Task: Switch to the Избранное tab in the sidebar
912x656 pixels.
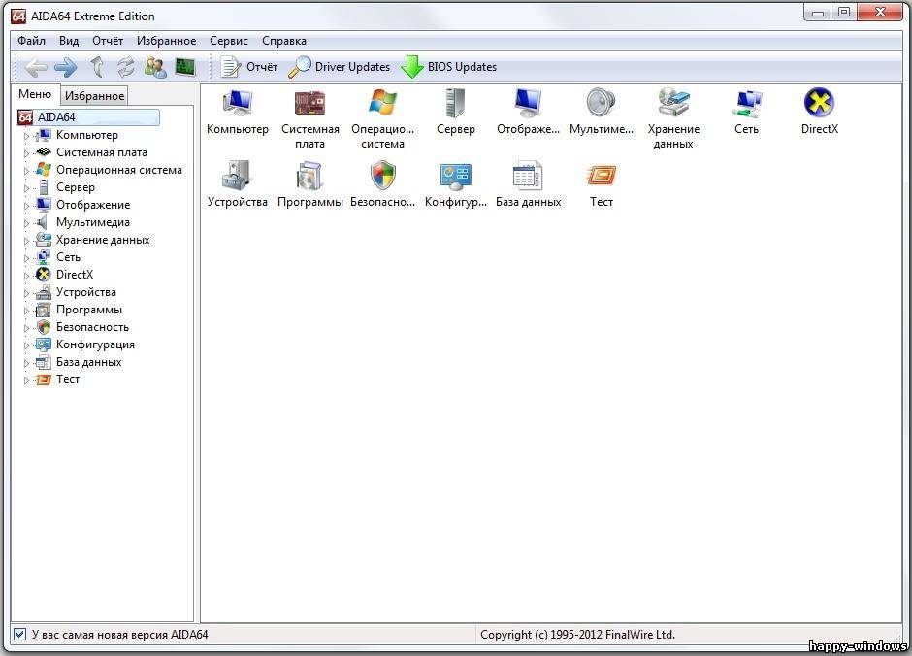Action: point(94,96)
